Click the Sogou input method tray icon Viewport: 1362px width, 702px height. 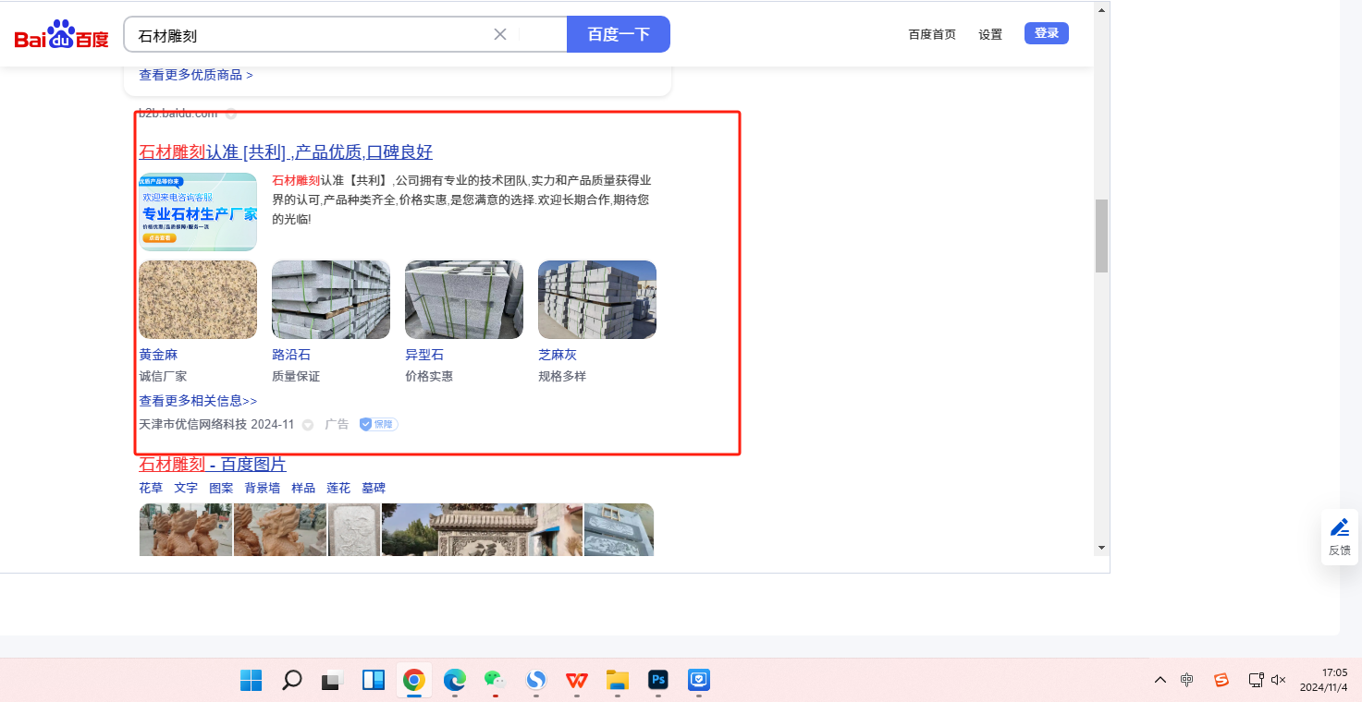point(1221,680)
